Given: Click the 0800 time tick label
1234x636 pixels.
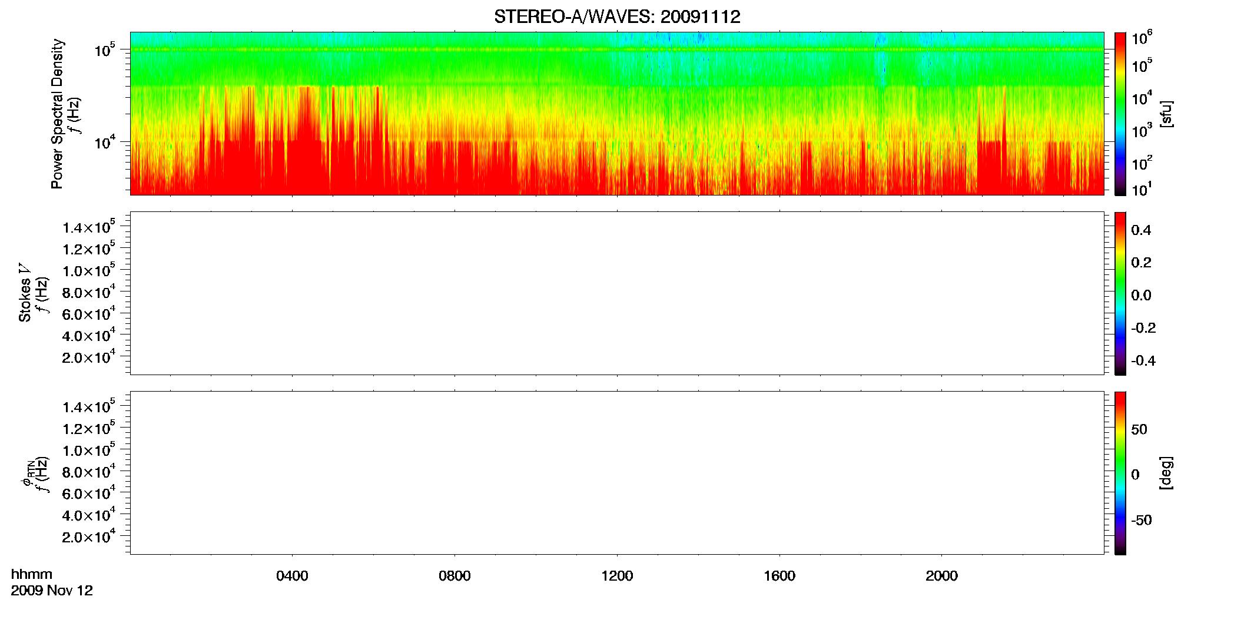Looking at the screenshot, I should click(455, 575).
